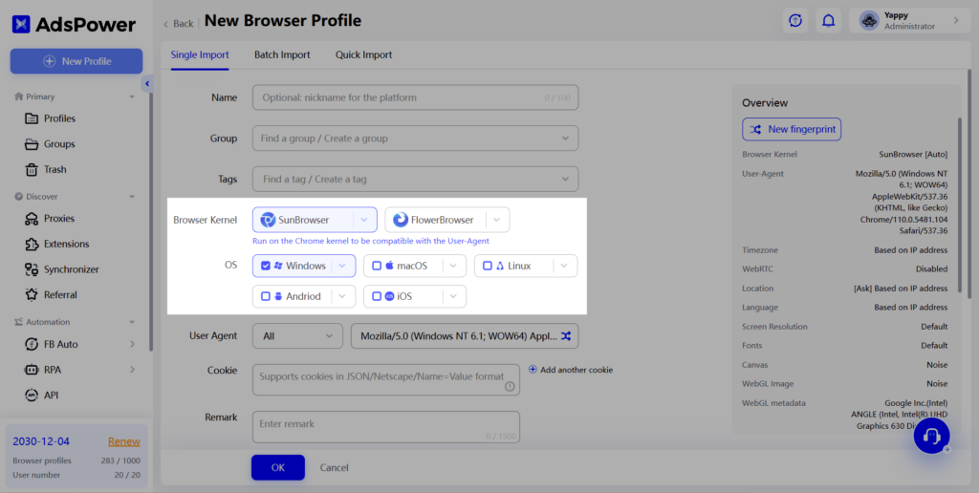Click the SunBrowser Chrome icon
Viewport: 979px width, 493px height.
click(268, 220)
